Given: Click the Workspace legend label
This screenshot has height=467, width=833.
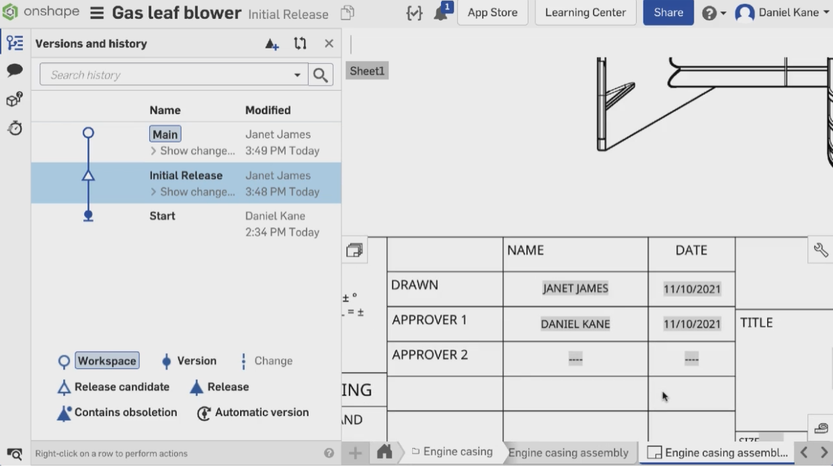Looking at the screenshot, I should (107, 361).
